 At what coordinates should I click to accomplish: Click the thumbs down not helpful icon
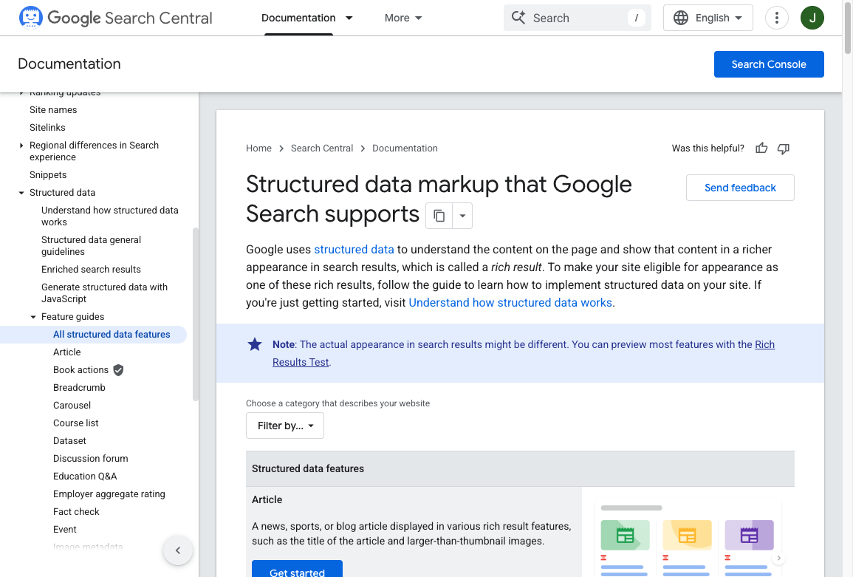coord(784,148)
